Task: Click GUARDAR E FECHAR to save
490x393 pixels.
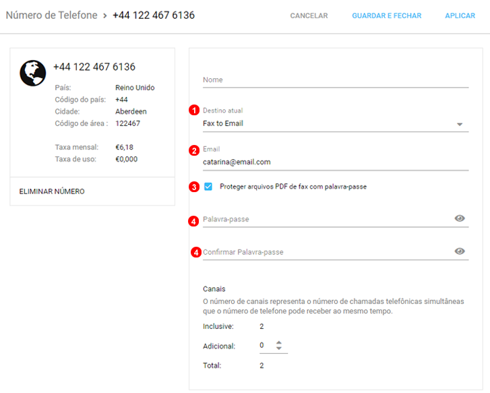Action: (386, 16)
